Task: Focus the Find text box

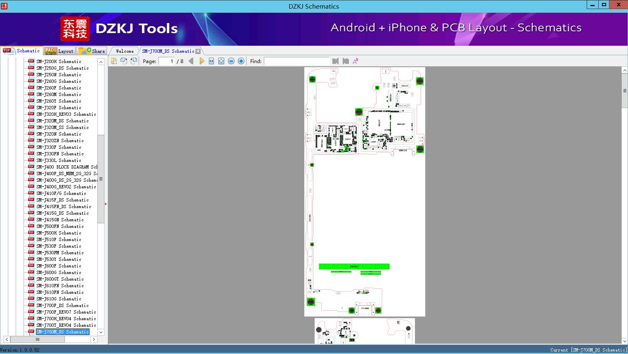Action: (x=297, y=61)
